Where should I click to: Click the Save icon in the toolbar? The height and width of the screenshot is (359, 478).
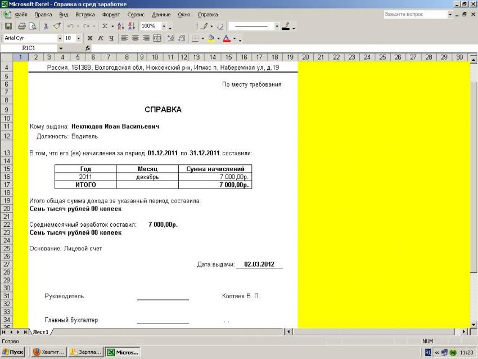[8, 26]
